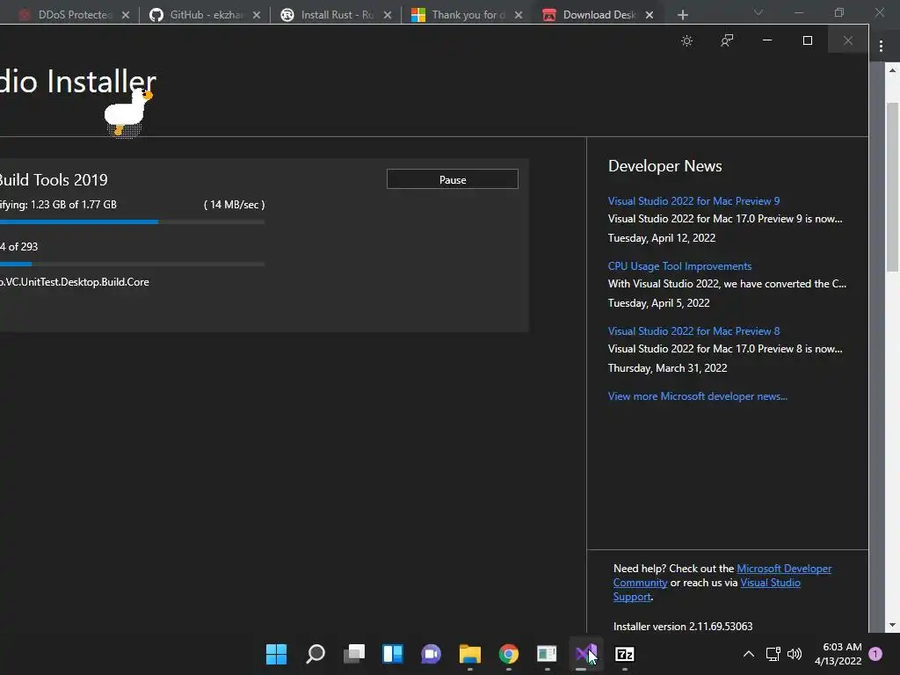Click the Tuesday, April 12, 2022 date
900x675 pixels.
(x=661, y=237)
